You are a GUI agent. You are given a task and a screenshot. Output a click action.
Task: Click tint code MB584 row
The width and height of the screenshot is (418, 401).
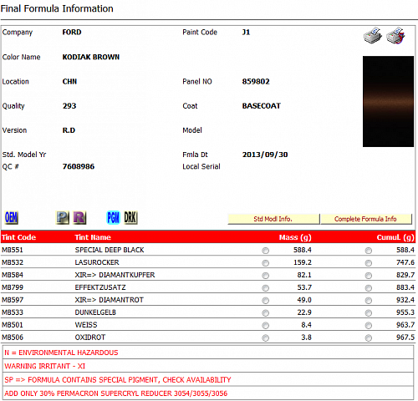[x=208, y=275]
